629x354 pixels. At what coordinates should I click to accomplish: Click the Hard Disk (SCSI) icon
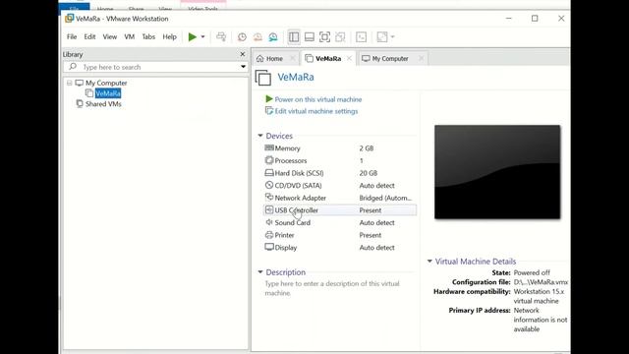coord(269,173)
